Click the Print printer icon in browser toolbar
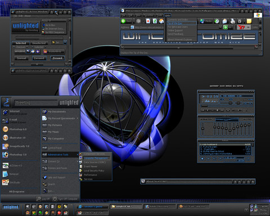This screenshot has height=216, width=270. [x=232, y=21]
